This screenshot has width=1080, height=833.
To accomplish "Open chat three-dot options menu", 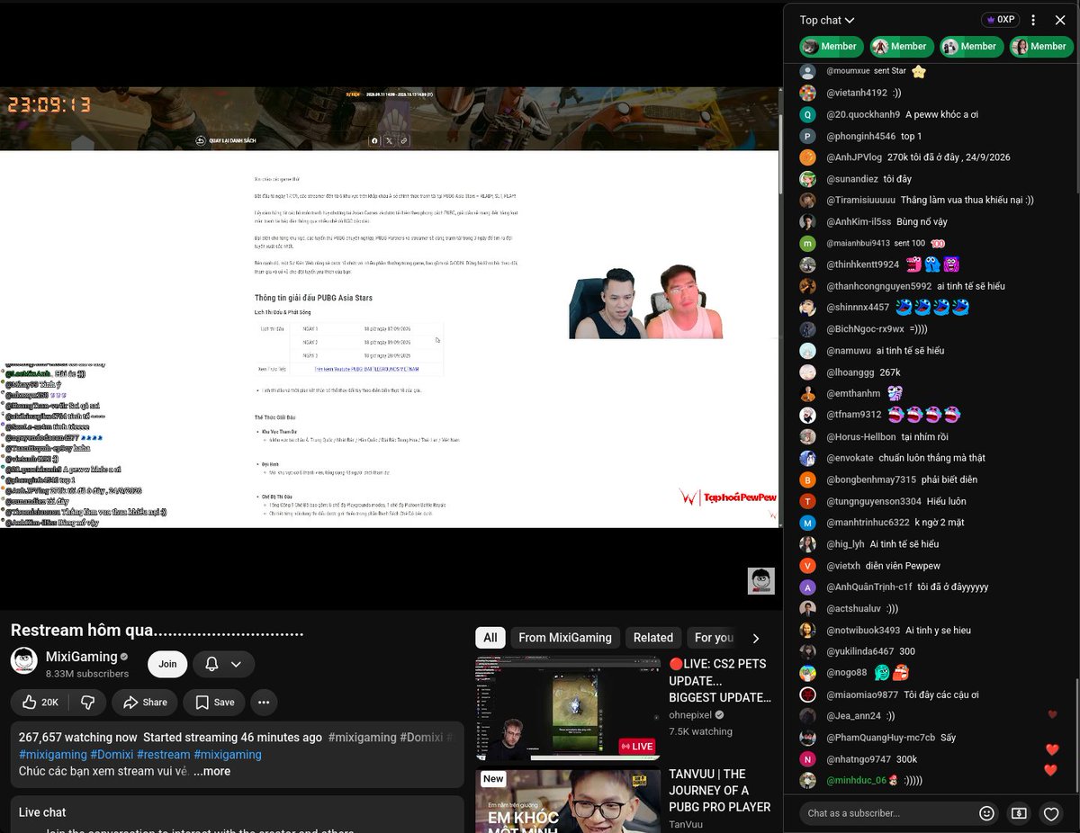I will coord(1033,20).
